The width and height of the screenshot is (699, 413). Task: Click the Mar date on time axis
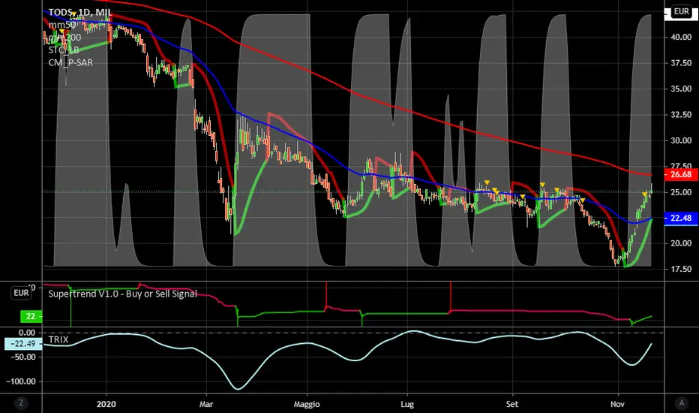pos(206,404)
